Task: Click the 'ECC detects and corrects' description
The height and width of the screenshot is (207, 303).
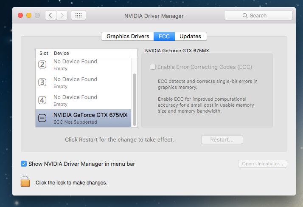Action: pos(208,84)
